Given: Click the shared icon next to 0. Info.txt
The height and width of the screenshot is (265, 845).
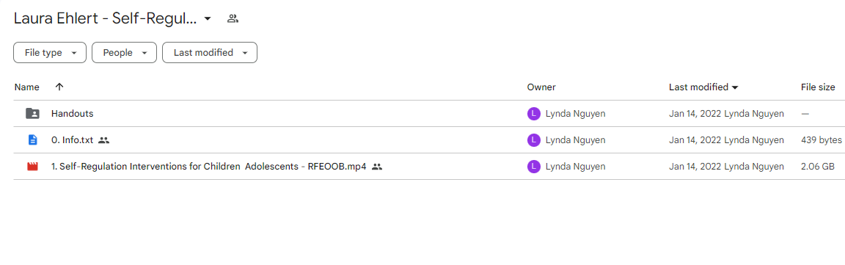Looking at the screenshot, I should (103, 140).
